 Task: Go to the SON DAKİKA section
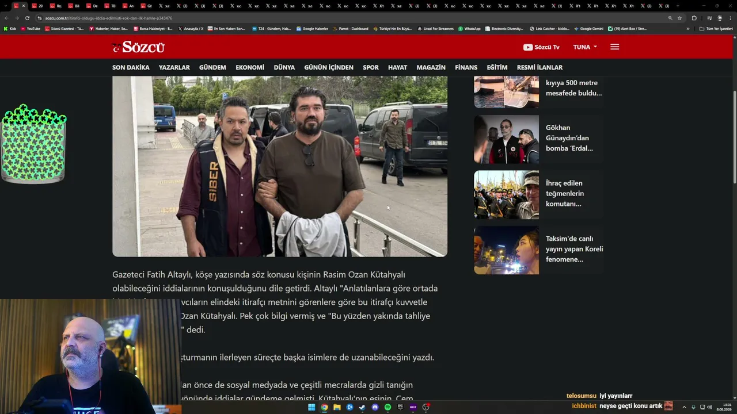[131, 67]
